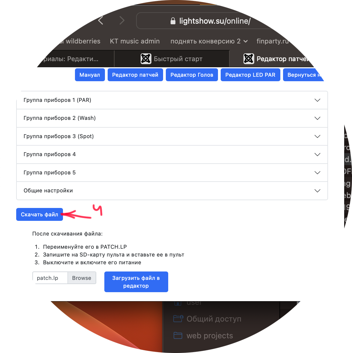Open the KT music admin bookmark
This screenshot has height=353, width=352.
click(x=135, y=41)
